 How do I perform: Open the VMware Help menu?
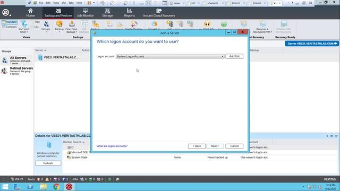79,3
